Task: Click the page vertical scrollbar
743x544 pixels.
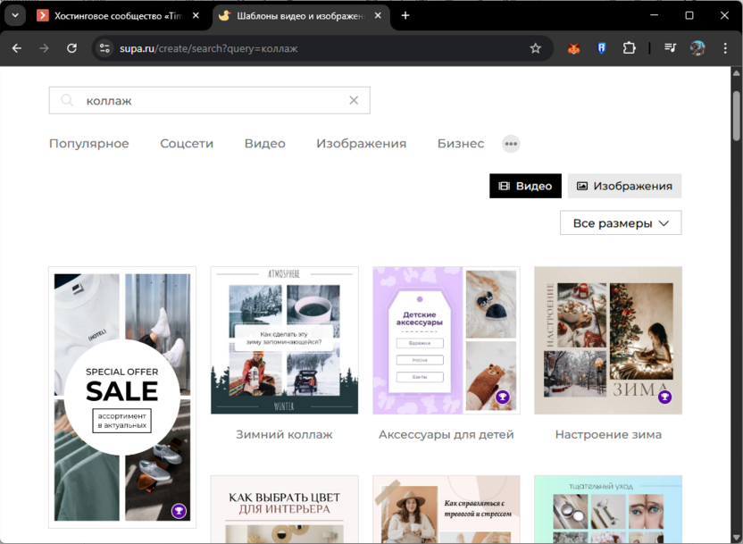Action: (x=736, y=116)
